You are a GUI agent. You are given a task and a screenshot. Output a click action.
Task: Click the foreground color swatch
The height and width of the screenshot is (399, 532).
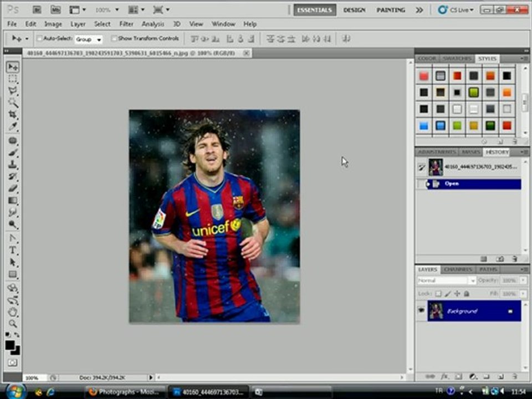pos(10,345)
